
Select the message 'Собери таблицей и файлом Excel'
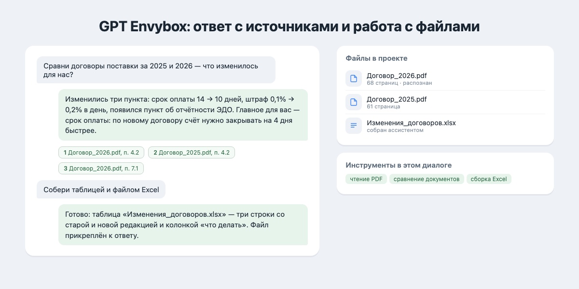point(101,189)
